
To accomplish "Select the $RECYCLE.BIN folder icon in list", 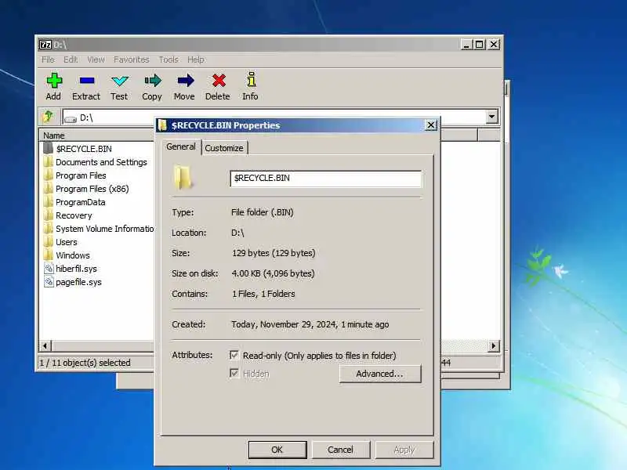I will point(48,148).
